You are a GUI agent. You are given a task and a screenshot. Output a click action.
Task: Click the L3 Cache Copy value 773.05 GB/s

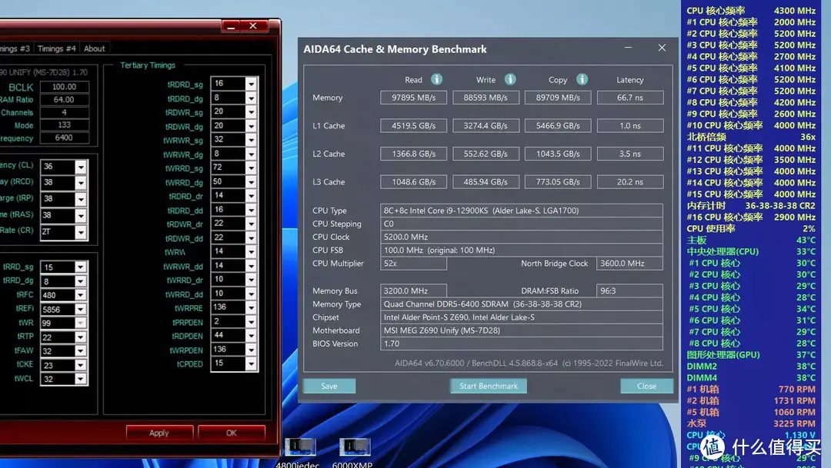pyautogui.click(x=558, y=181)
